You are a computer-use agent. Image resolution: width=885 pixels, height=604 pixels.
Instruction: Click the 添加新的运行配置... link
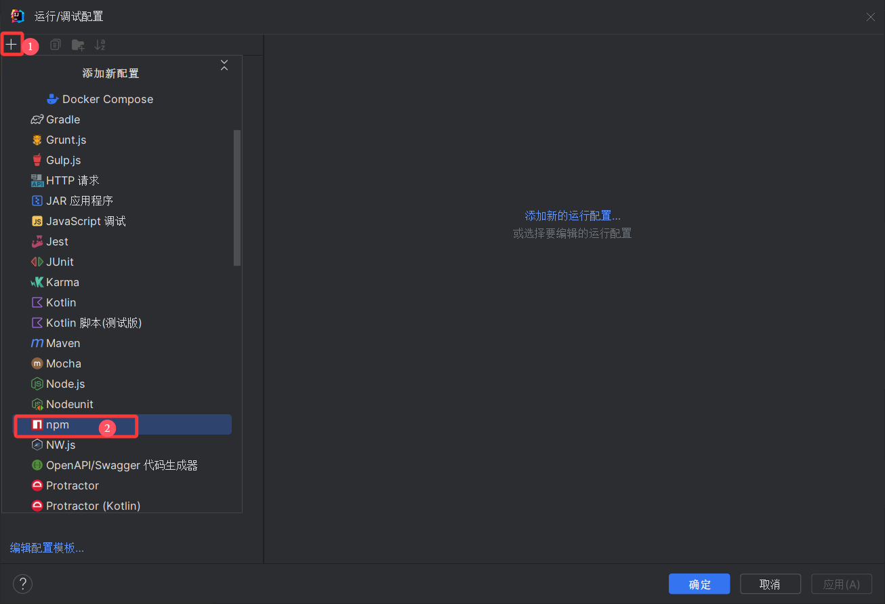point(573,216)
